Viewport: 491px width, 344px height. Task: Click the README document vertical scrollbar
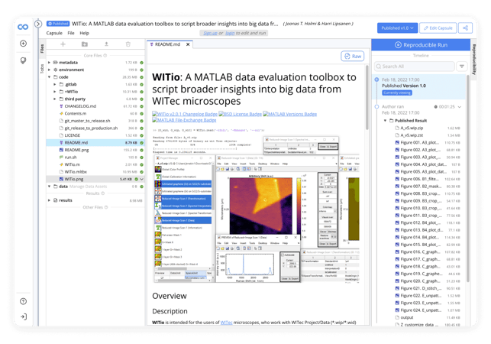click(367, 97)
